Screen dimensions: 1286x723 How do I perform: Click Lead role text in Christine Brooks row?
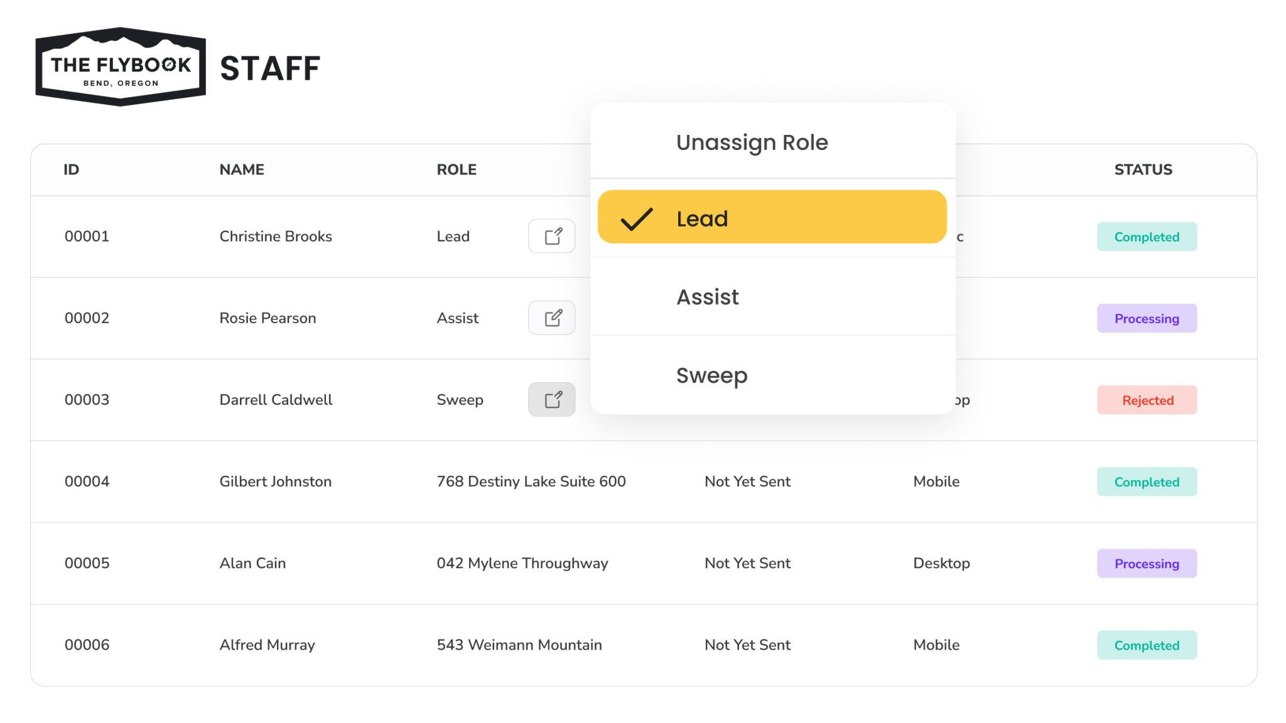click(453, 236)
